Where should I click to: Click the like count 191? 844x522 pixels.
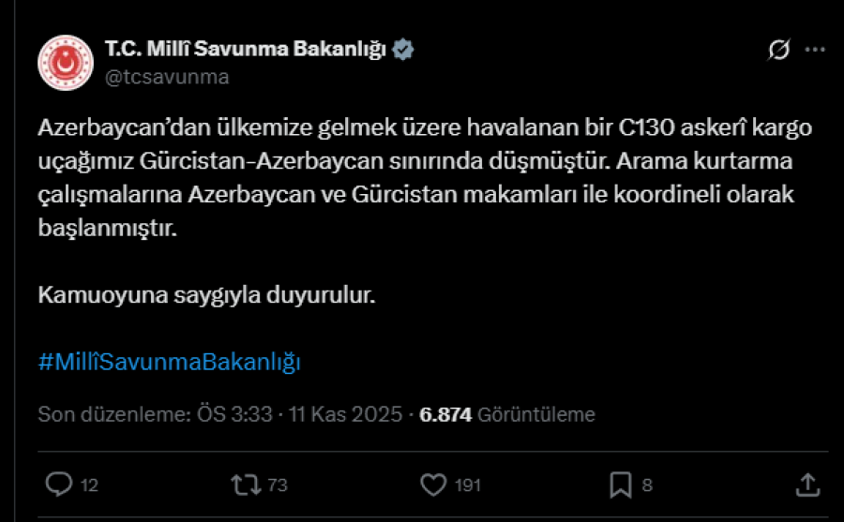pyautogui.click(x=466, y=485)
